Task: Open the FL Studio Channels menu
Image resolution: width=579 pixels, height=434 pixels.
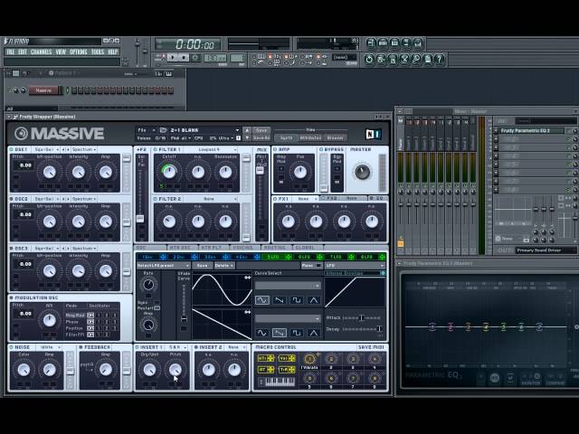Action: coord(41,52)
